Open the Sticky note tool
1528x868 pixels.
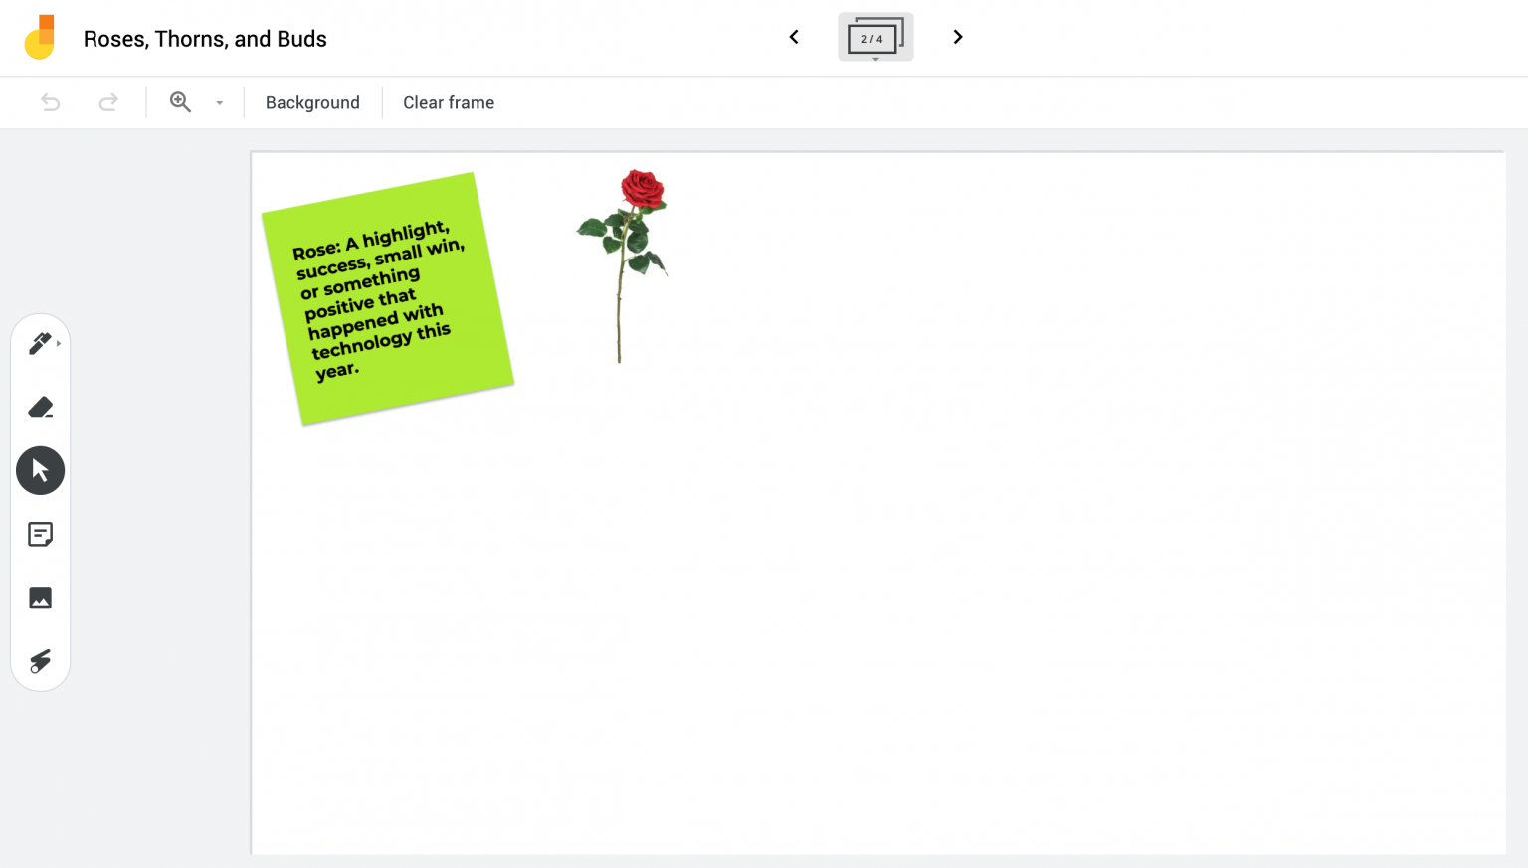pos(40,534)
